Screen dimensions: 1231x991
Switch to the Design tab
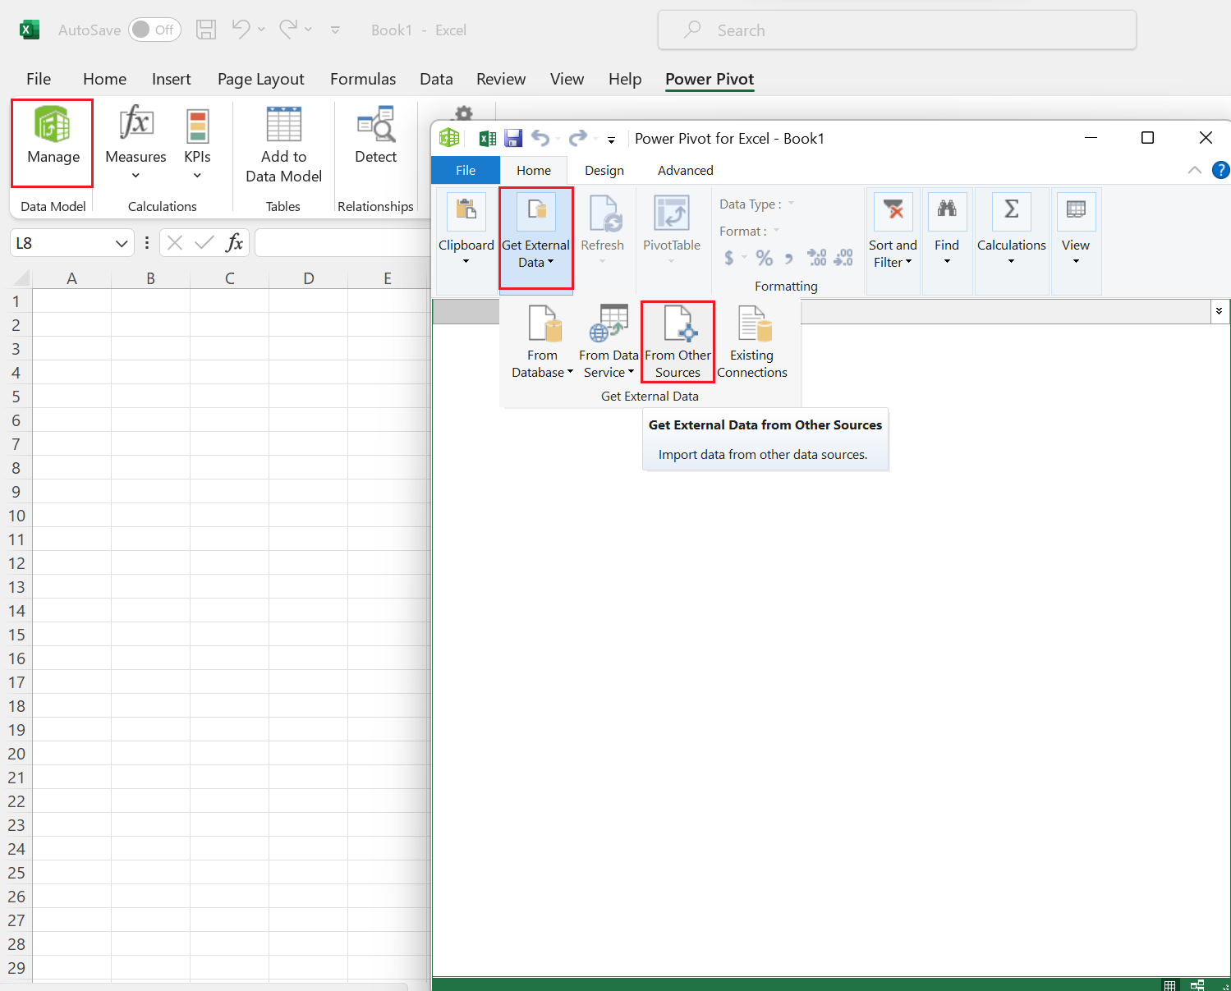coord(604,170)
